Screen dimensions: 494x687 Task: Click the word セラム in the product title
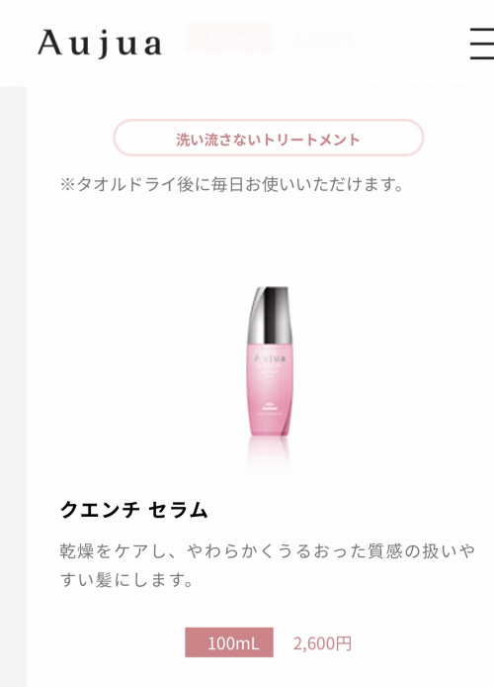[x=178, y=510]
